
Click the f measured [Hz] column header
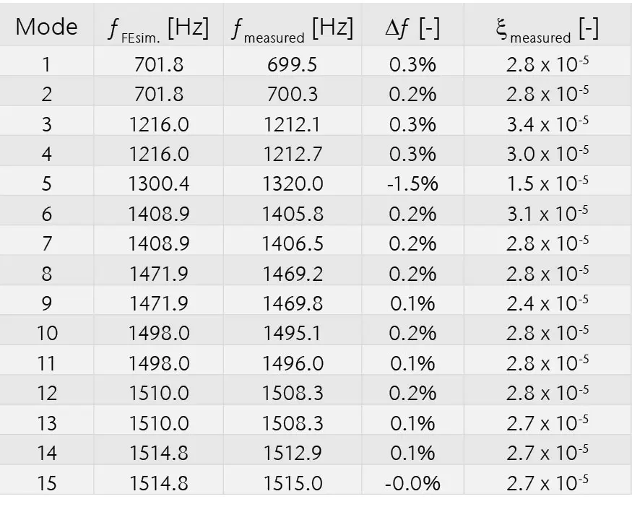[x=293, y=28]
